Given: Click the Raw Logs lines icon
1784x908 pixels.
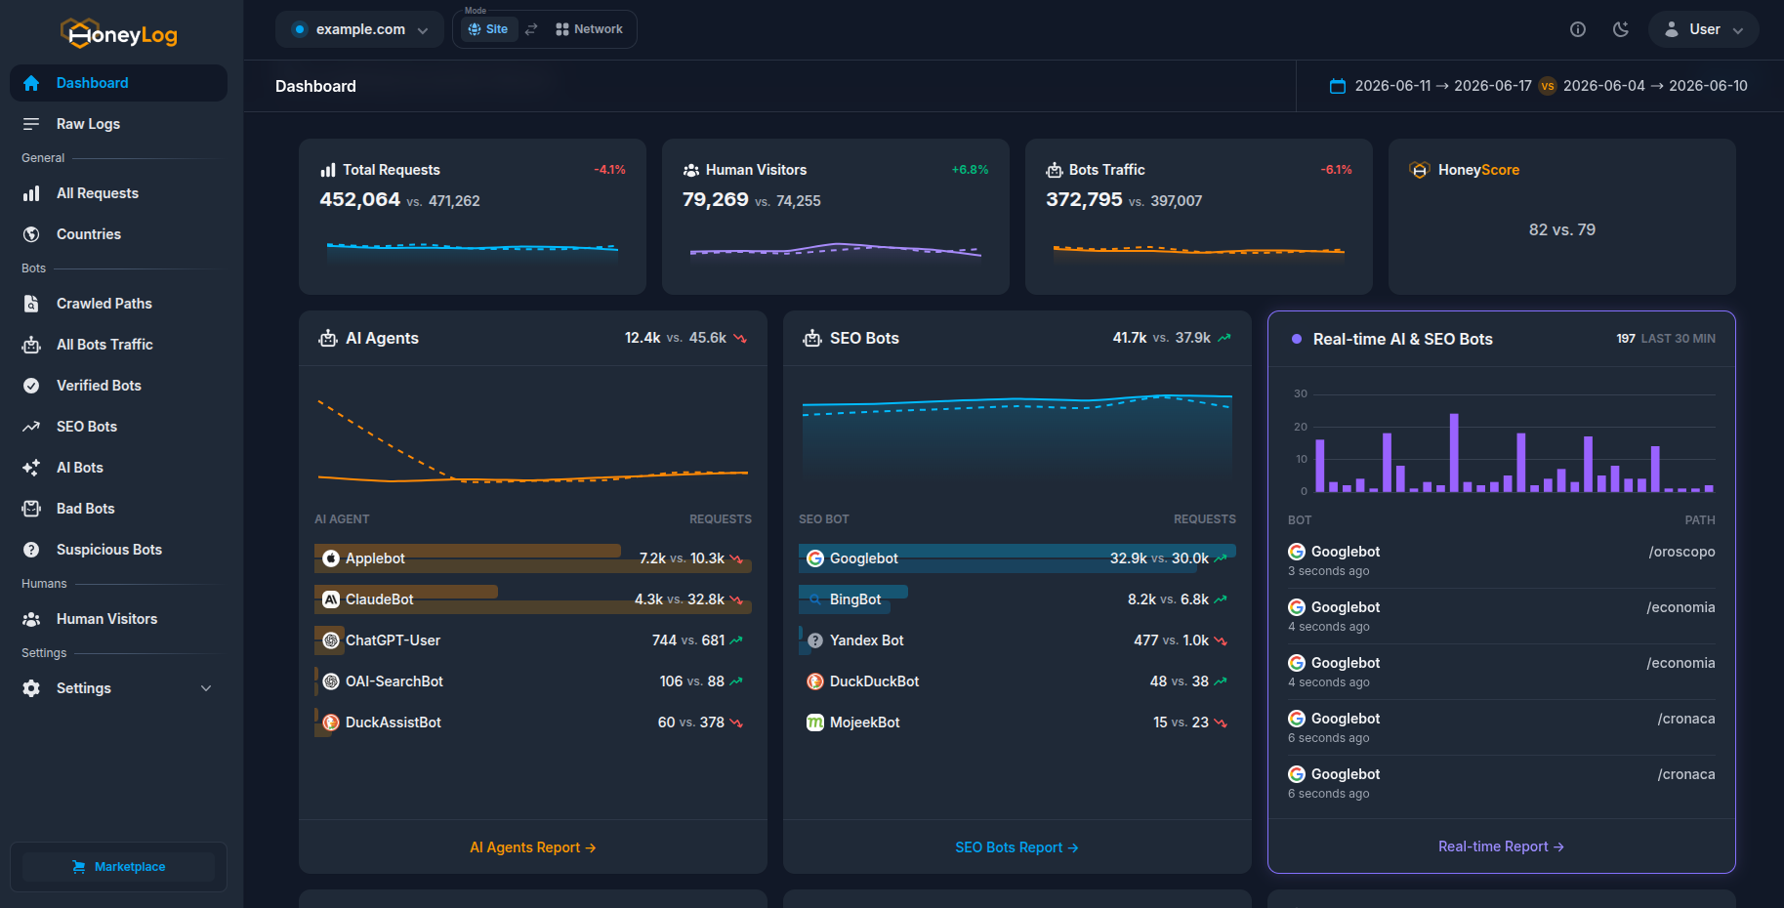Looking at the screenshot, I should [31, 124].
